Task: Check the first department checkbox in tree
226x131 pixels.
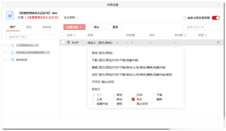Action: 8,45
